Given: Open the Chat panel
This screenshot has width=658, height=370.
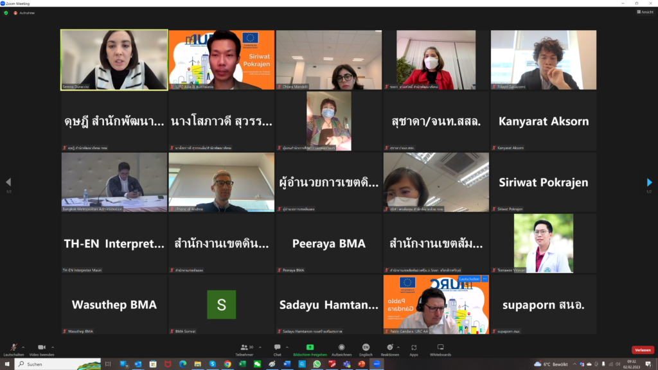Looking at the screenshot, I should 278,348.
